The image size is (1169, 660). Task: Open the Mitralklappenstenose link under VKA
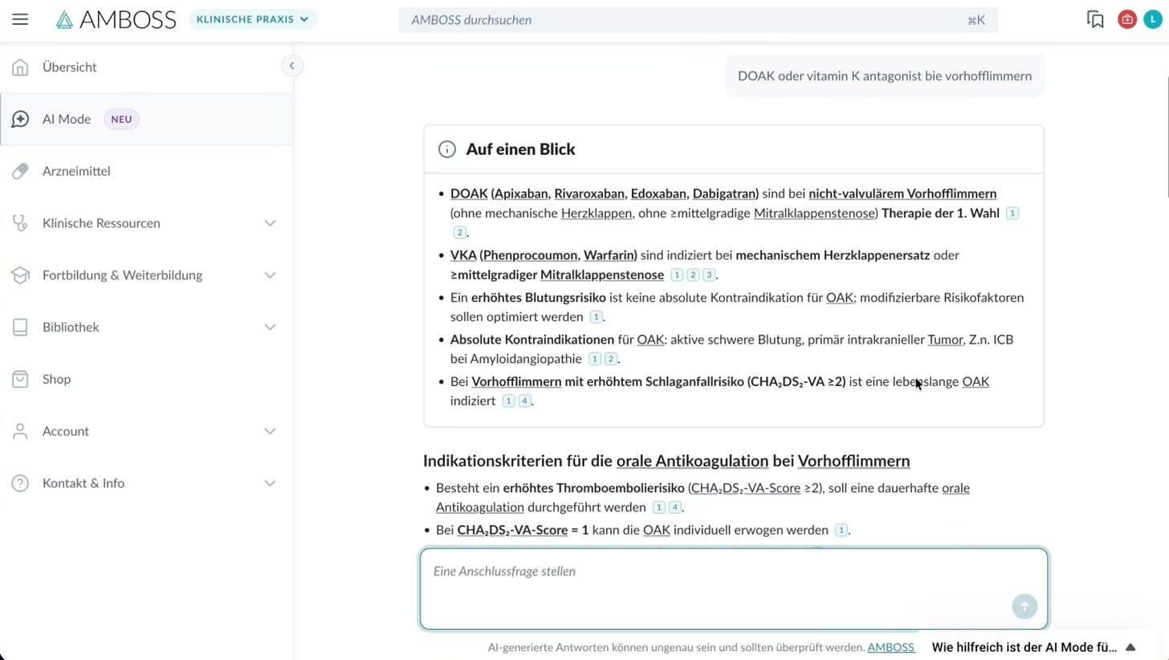[x=601, y=275]
